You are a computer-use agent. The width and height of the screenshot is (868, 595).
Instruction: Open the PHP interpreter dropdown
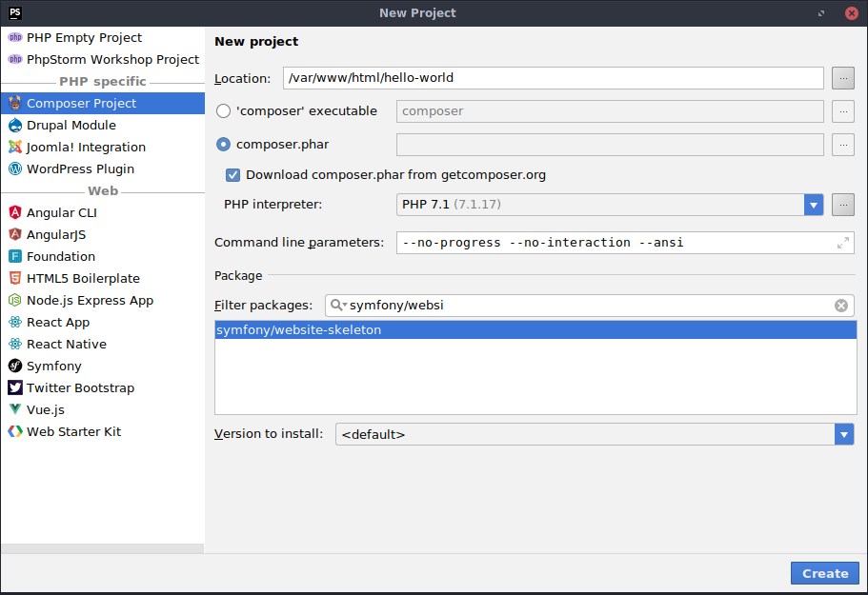click(814, 205)
